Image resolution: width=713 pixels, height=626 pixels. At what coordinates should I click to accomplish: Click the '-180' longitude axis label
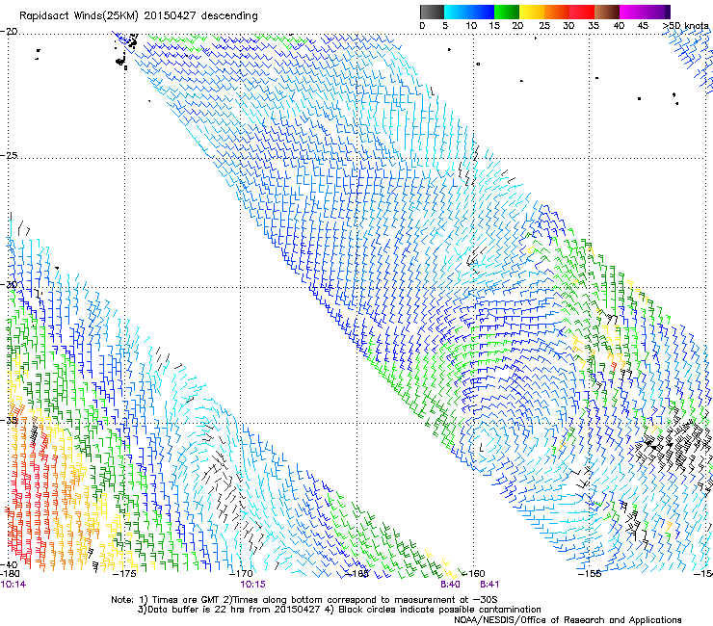10,574
